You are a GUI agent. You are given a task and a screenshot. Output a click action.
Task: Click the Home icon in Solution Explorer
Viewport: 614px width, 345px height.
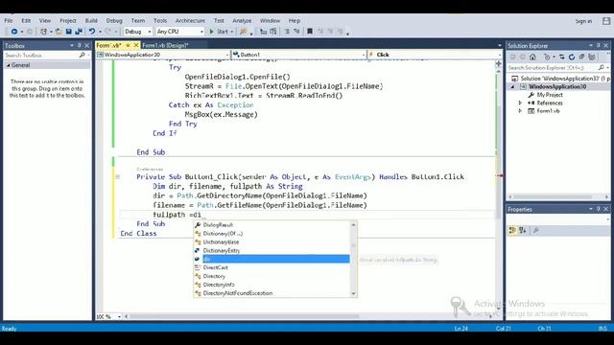point(532,57)
